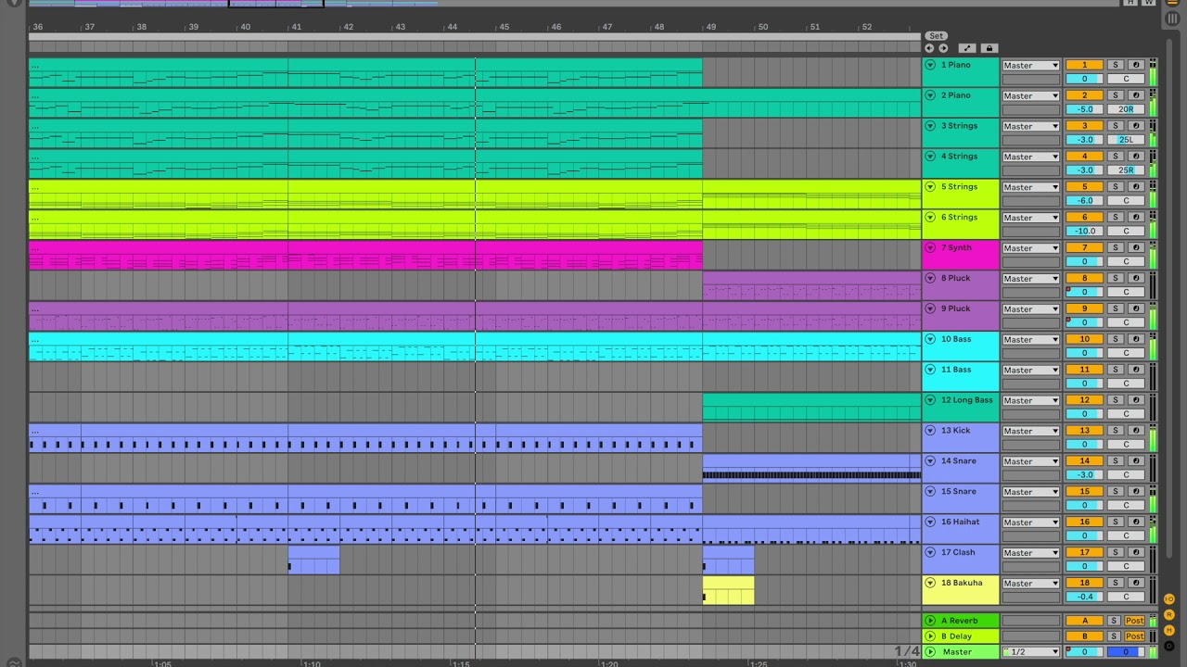Arm the 8 Pluck track for recording
The image size is (1187, 667).
point(1135,279)
